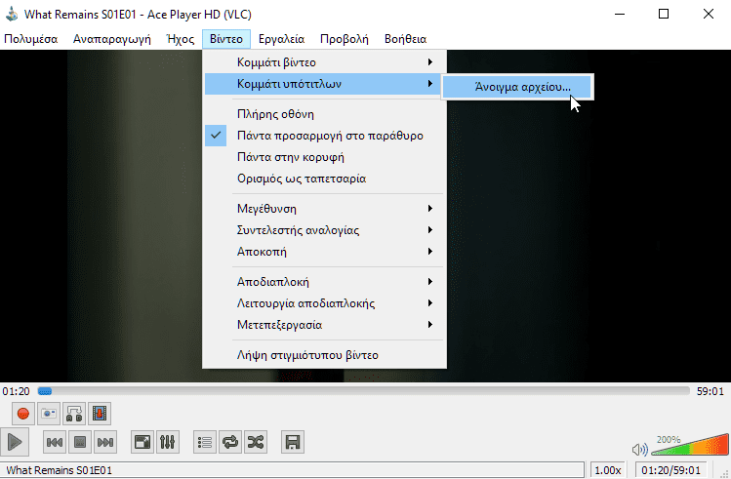The height and width of the screenshot is (479, 731).
Task: Click remaining time 59:01 label
Action: click(x=711, y=391)
